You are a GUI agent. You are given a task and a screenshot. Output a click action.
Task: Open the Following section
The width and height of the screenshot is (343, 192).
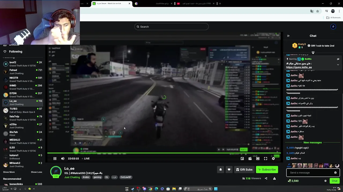pos(13,51)
